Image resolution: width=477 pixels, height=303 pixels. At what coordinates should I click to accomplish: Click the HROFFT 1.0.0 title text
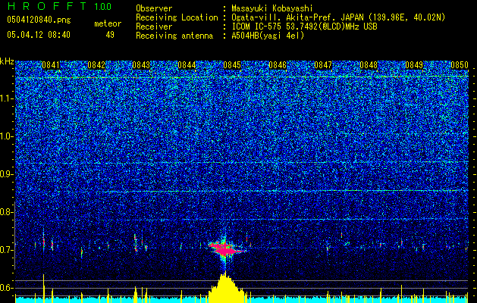[x=59, y=6]
